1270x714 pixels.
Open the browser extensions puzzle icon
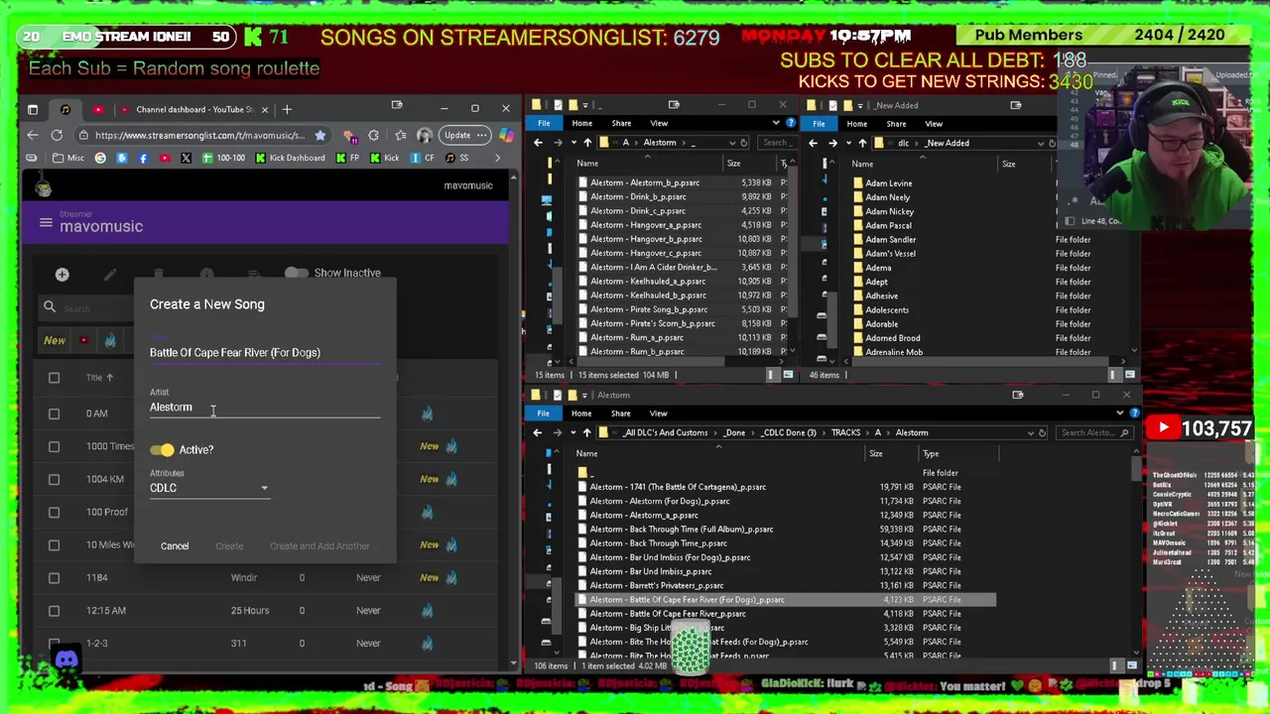(373, 135)
